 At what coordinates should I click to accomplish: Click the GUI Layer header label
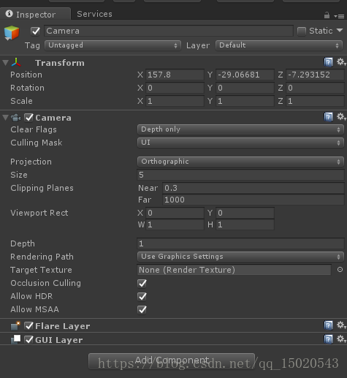[59, 340]
